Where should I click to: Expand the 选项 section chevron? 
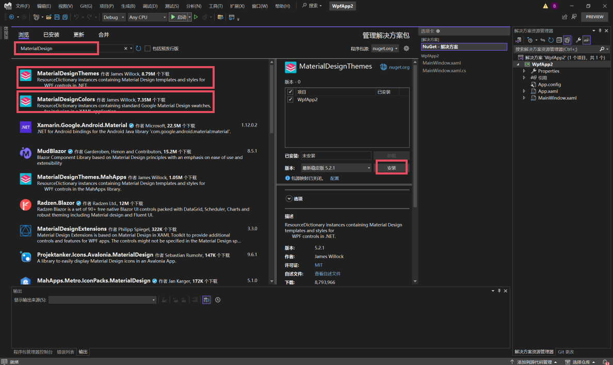pyautogui.click(x=289, y=199)
